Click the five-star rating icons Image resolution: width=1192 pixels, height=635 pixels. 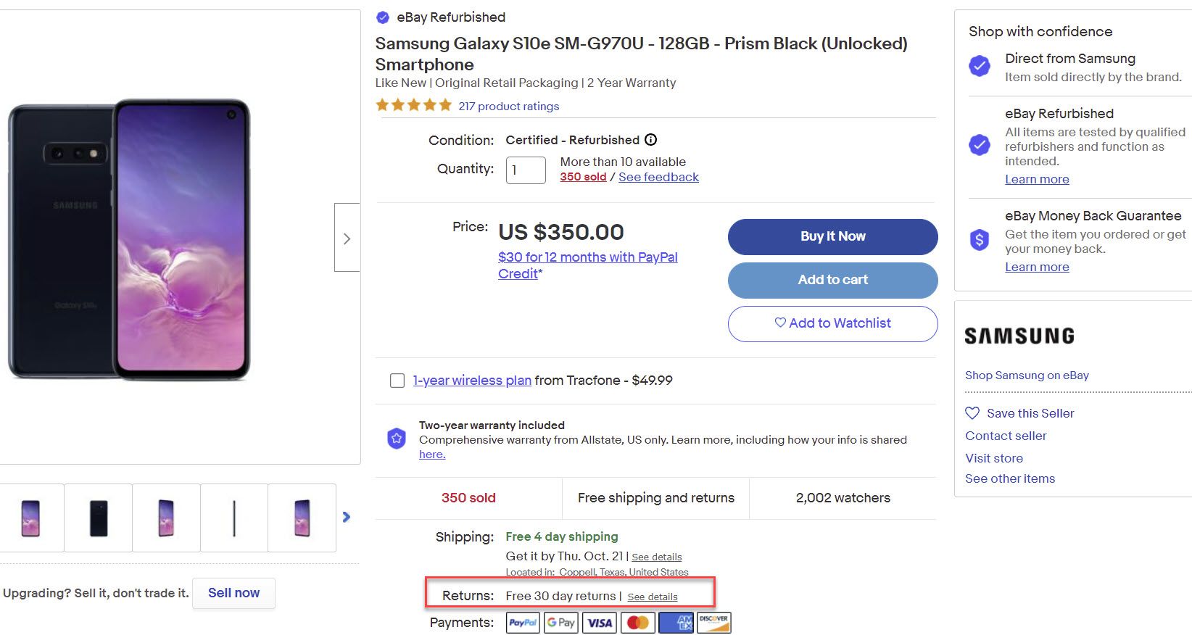[x=413, y=106]
